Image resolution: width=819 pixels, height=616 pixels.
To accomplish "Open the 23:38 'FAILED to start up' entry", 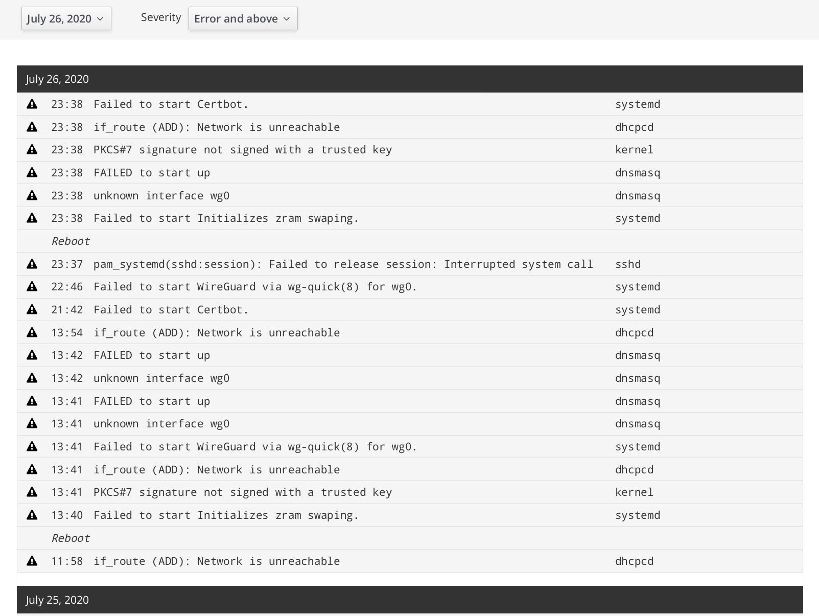I will coord(410,173).
